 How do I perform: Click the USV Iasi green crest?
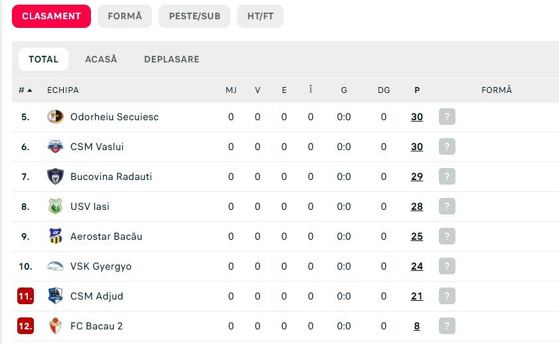tap(55, 207)
